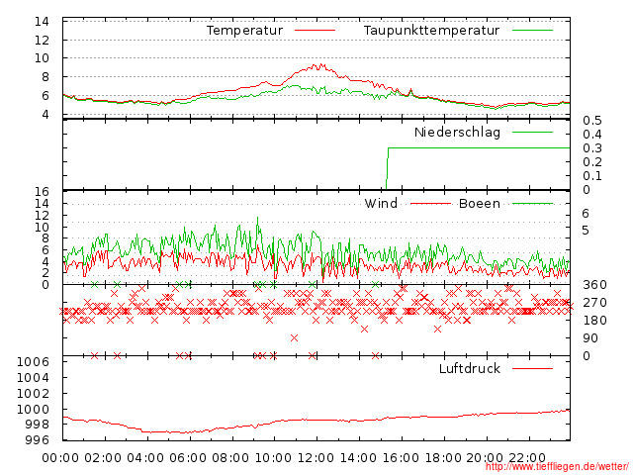This screenshot has height=475, width=633.
Task: Click the 02:00 time axis label
Action: [103, 458]
